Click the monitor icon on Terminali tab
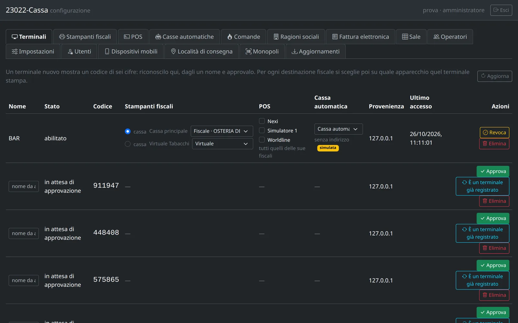The height and width of the screenshot is (323, 518). point(15,37)
